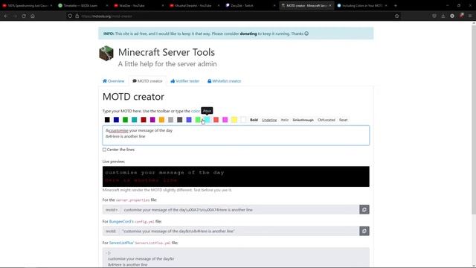Select the pink color swatch
Screen dimensions: 476x268
pyautogui.click(x=225, y=120)
